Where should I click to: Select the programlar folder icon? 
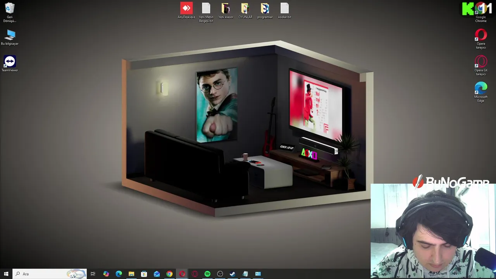(265, 10)
